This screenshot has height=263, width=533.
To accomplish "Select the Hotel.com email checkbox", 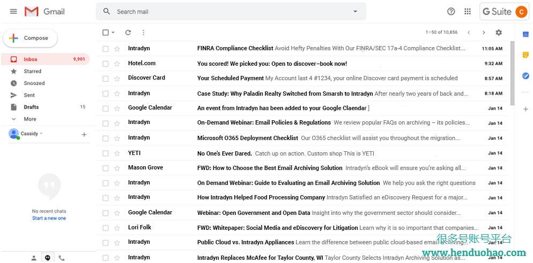I will pos(106,64).
